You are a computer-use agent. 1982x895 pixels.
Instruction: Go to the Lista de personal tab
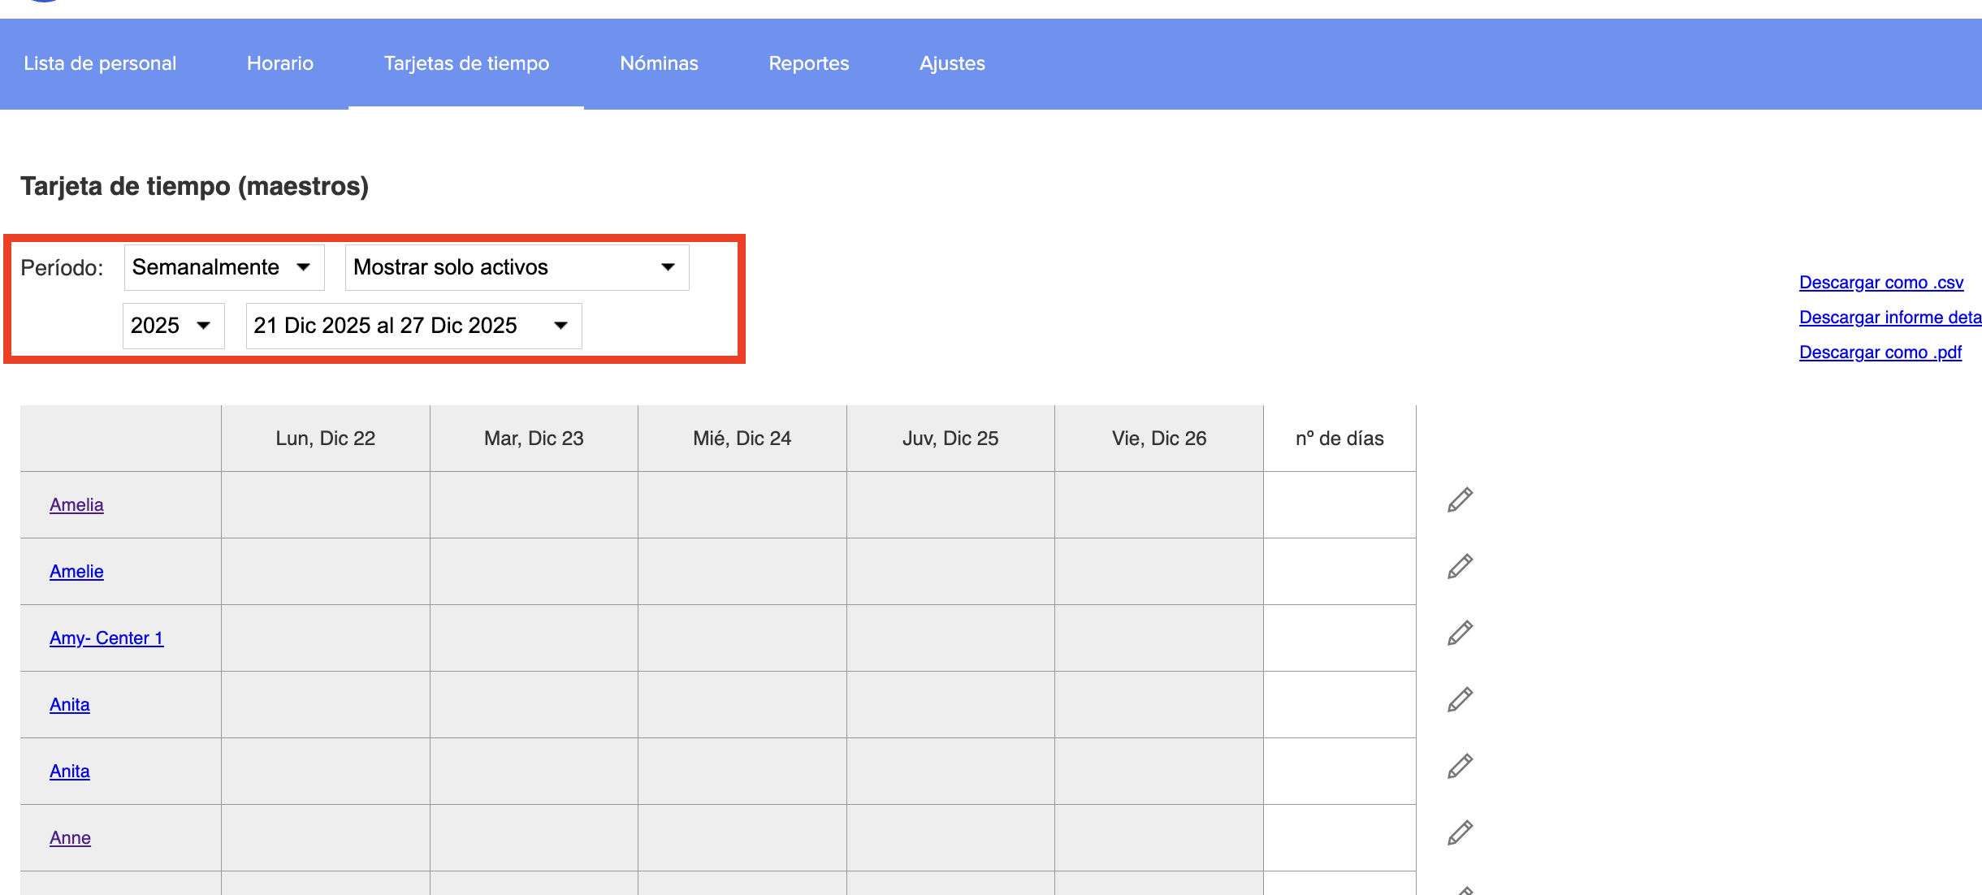(x=100, y=63)
